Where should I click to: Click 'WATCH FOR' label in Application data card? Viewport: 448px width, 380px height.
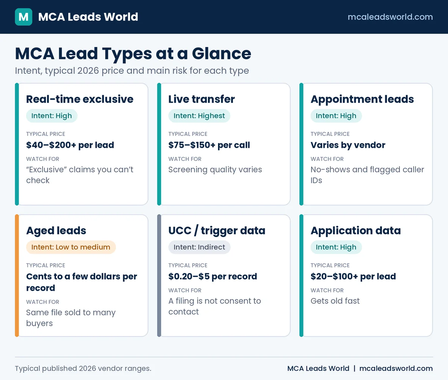pos(327,290)
